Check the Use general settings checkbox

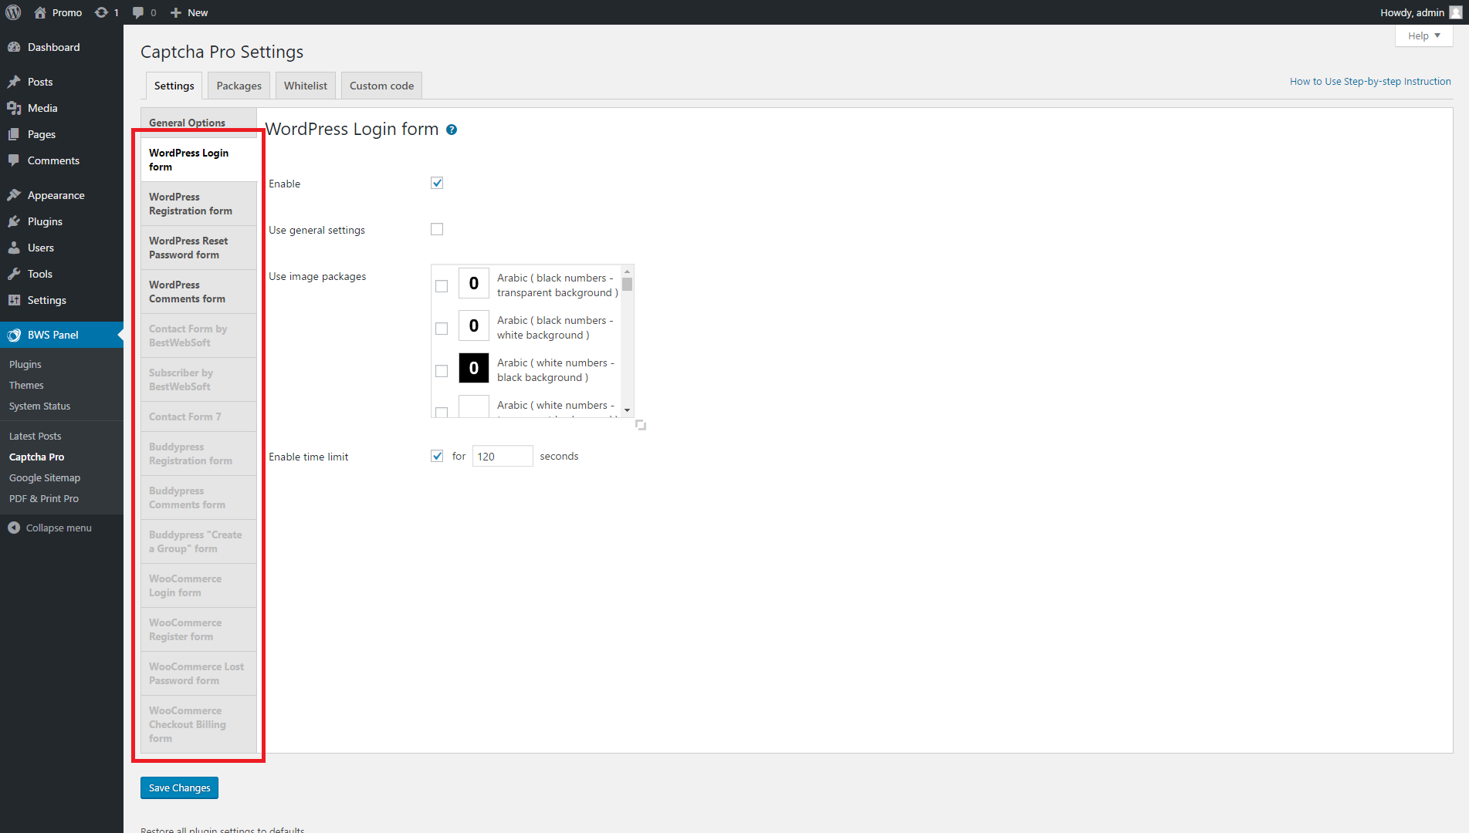[437, 229]
